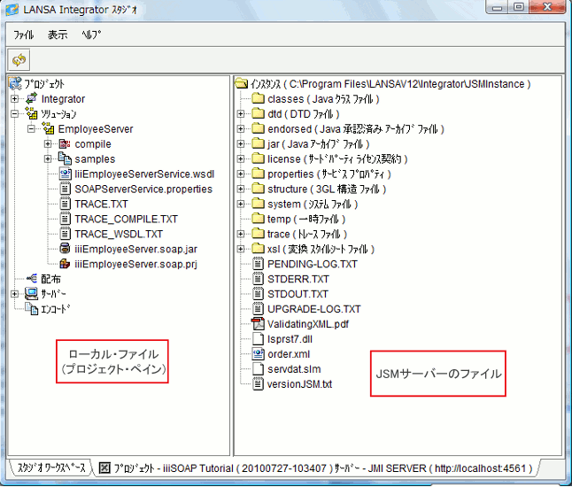Select TRACE_COMPILE.TXT file

(126, 219)
